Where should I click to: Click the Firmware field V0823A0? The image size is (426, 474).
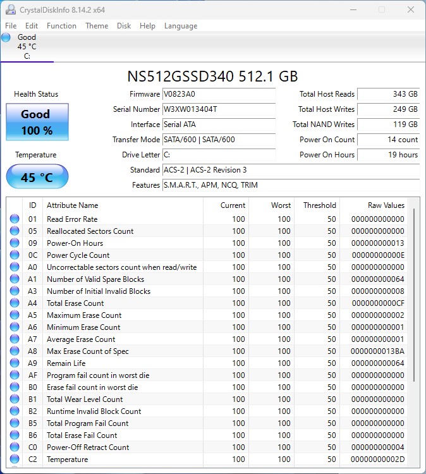219,94
